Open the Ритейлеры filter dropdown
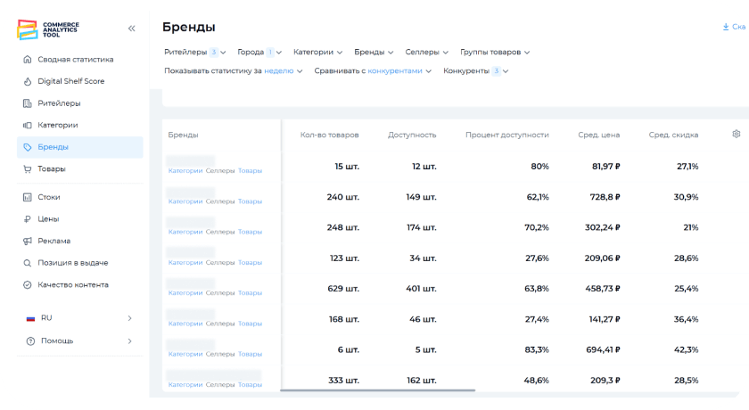Image resolution: width=749 pixels, height=410 pixels. pos(195,52)
